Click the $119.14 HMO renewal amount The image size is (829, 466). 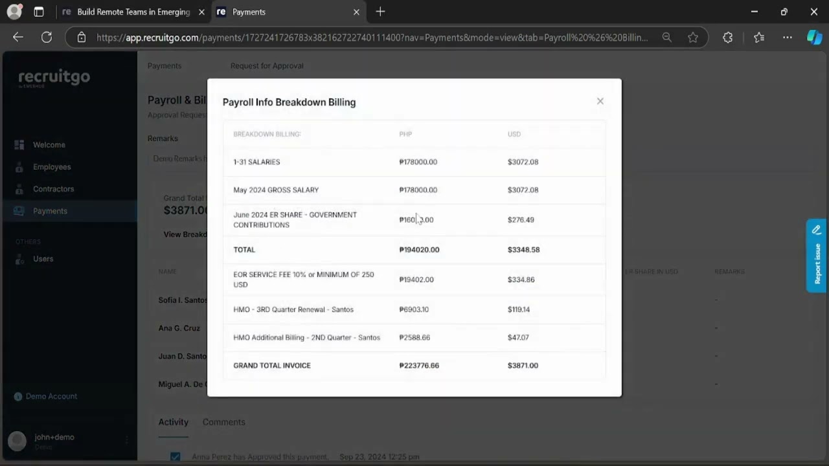(x=519, y=309)
